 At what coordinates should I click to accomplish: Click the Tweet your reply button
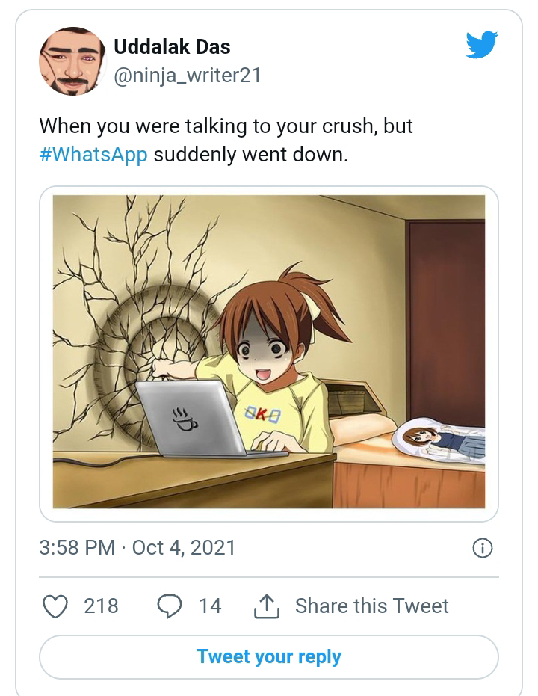[x=269, y=657]
